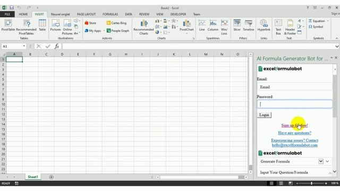Switch to the FORMULAS tab

click(x=110, y=14)
